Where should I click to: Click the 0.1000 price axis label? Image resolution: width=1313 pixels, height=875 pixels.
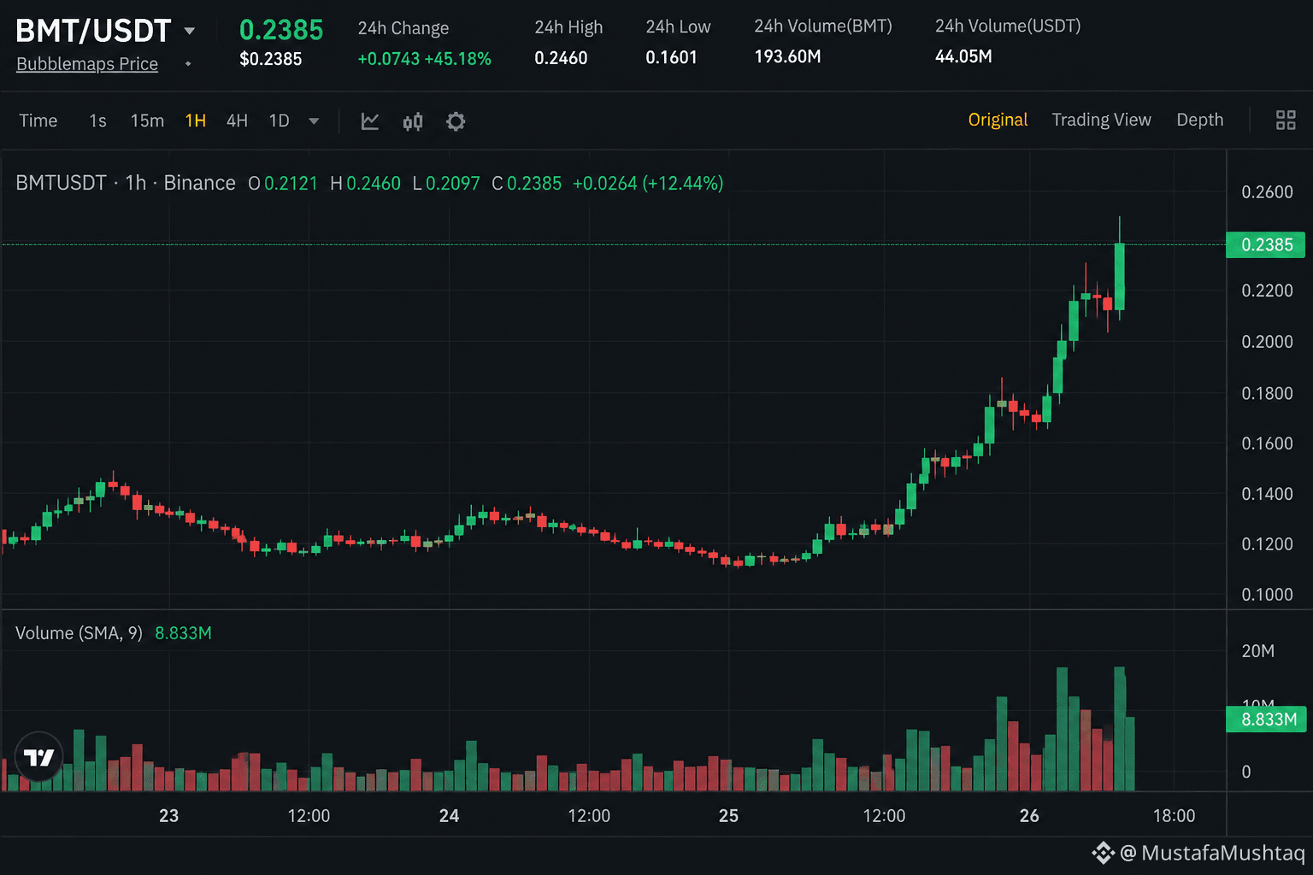[1267, 595]
